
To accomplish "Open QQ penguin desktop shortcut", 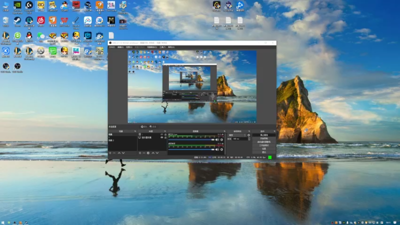I will (29, 37).
